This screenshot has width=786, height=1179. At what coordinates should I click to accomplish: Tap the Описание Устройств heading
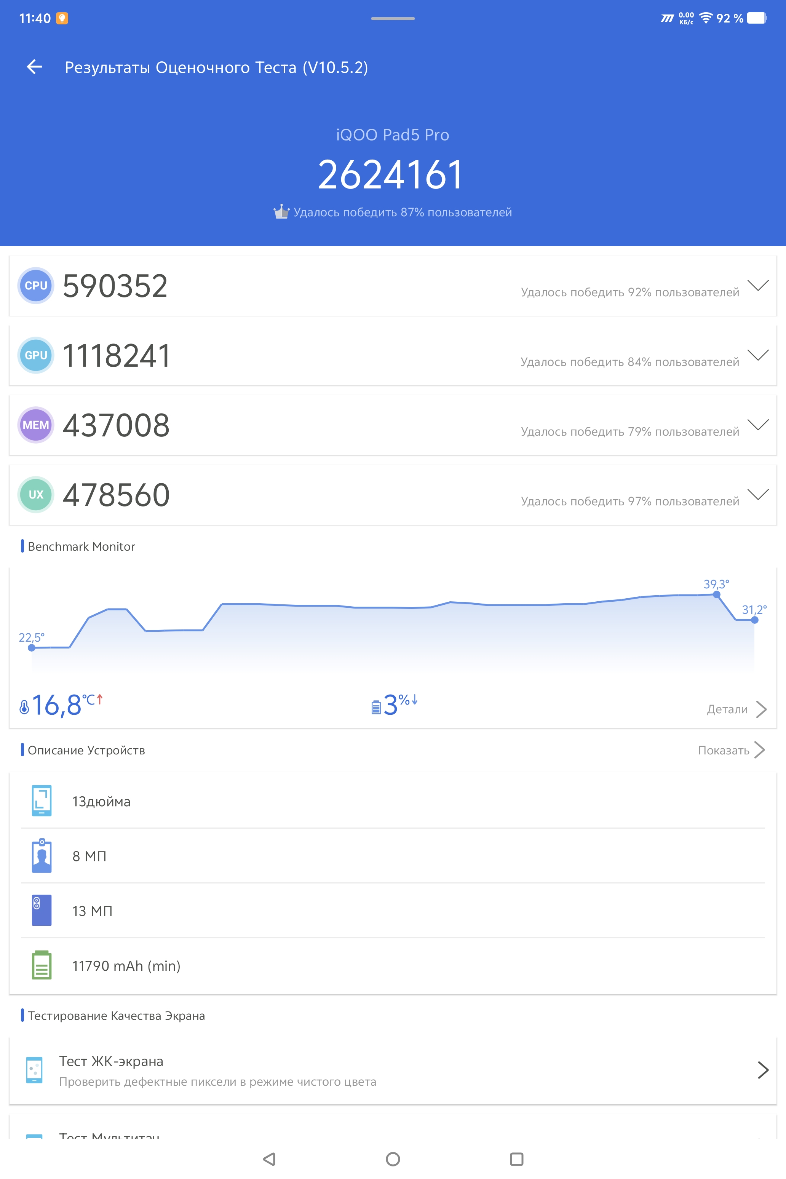click(86, 751)
